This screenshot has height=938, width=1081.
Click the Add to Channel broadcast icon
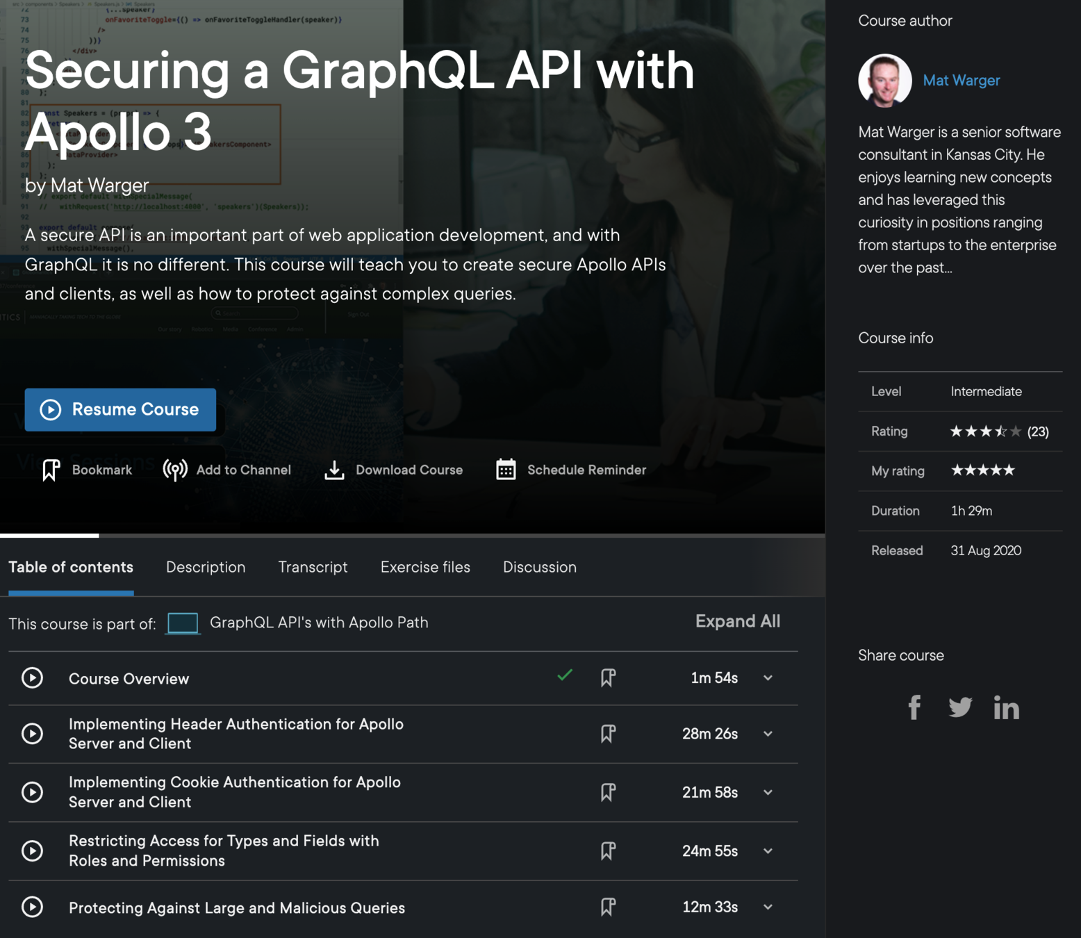pyautogui.click(x=175, y=470)
